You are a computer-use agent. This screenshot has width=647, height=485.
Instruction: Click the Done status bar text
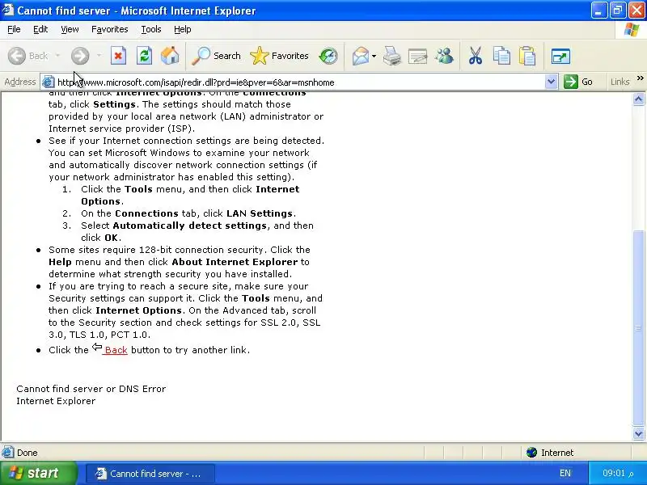pyautogui.click(x=27, y=453)
